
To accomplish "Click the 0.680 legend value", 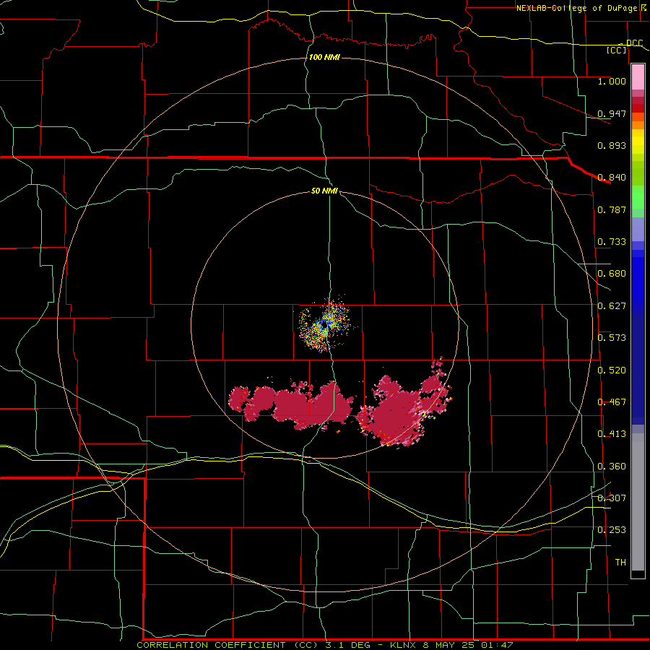I will [612, 274].
